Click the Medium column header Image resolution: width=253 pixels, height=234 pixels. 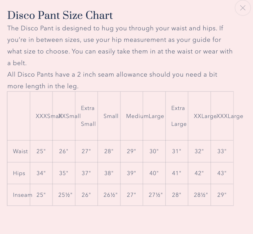pos(135,116)
